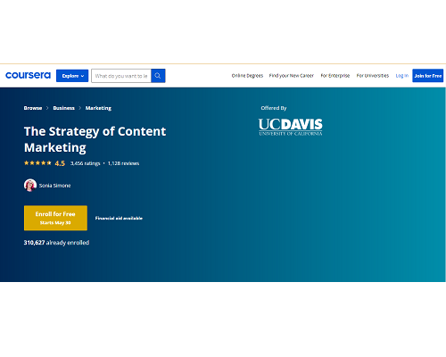Open Online Degrees link
This screenshot has width=446, height=357.
[247, 76]
